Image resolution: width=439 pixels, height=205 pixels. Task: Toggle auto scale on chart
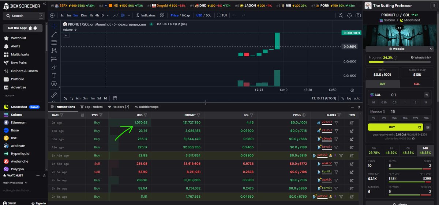[357, 98]
